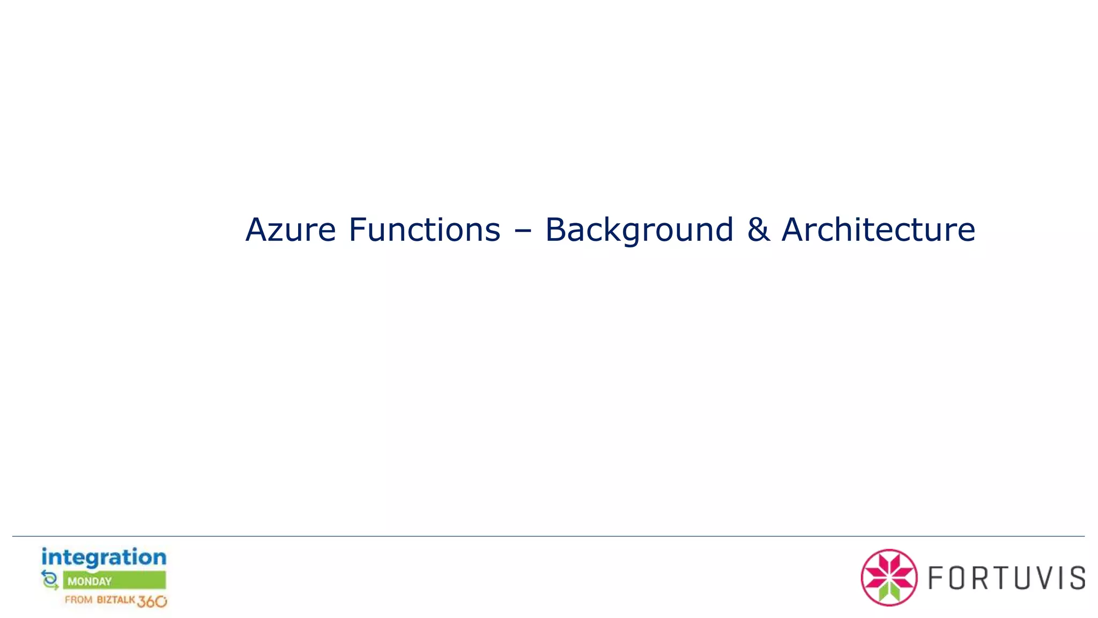This screenshot has width=1098, height=618.
Task: Click the word "Functions" in the title
Action: [424, 230]
